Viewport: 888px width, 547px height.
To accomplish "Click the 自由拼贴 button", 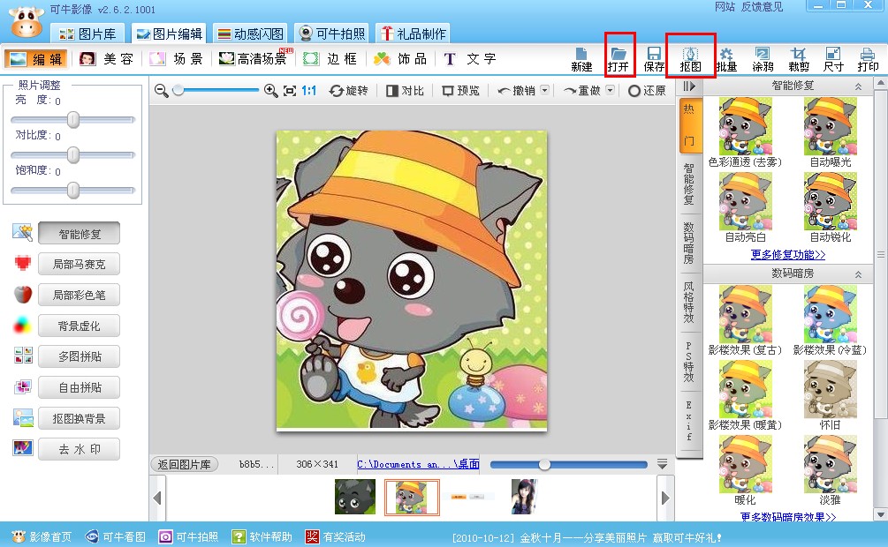I will tap(80, 387).
